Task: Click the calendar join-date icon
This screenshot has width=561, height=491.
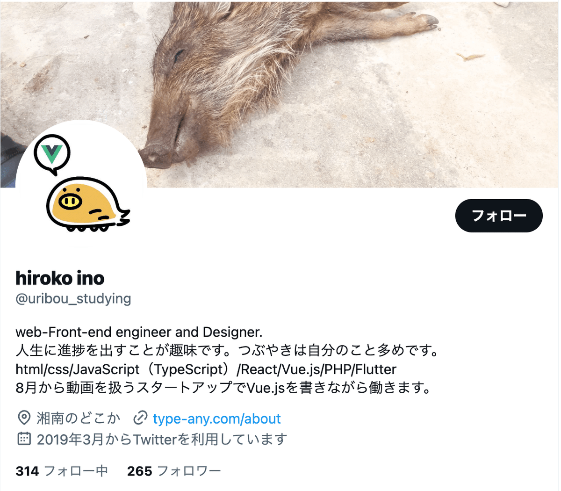Action: click(23, 439)
